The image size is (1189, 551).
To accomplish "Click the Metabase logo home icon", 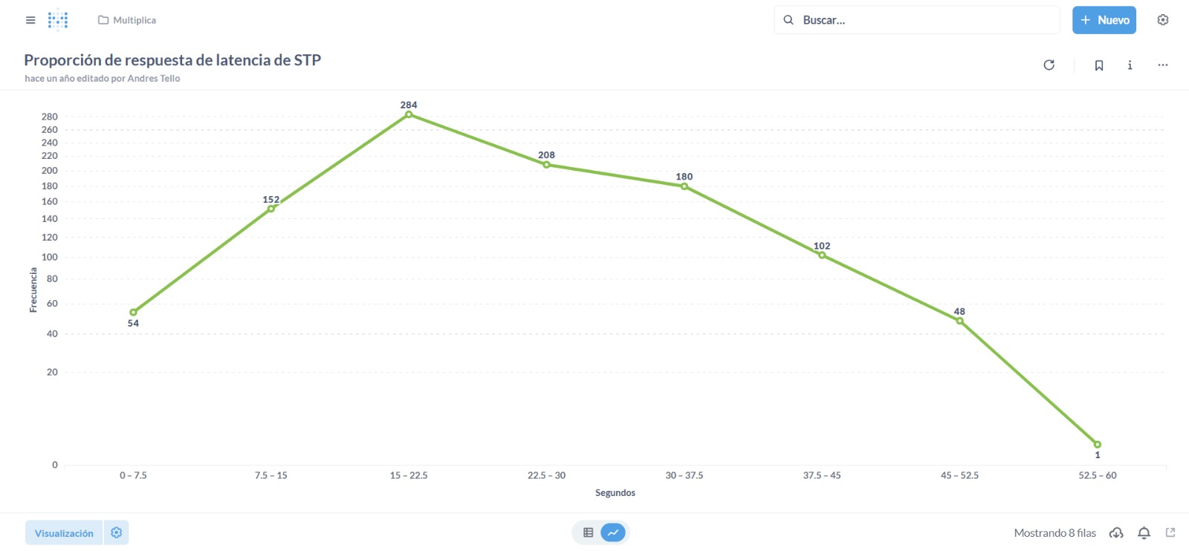I will point(58,20).
